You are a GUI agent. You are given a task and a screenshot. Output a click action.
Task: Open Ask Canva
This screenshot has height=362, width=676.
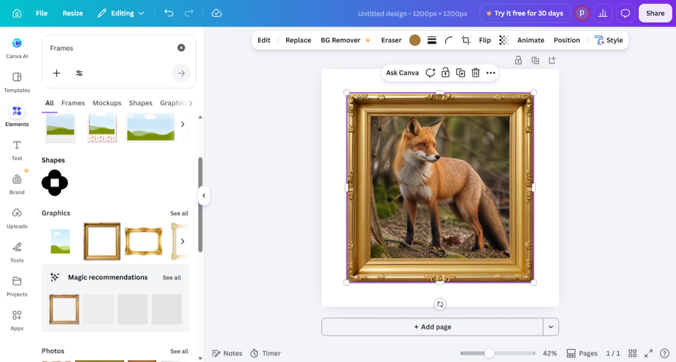tap(402, 73)
